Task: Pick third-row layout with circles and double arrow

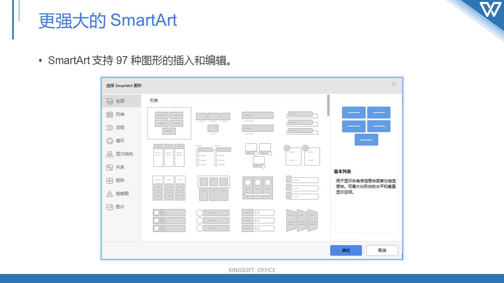Action: [258, 188]
